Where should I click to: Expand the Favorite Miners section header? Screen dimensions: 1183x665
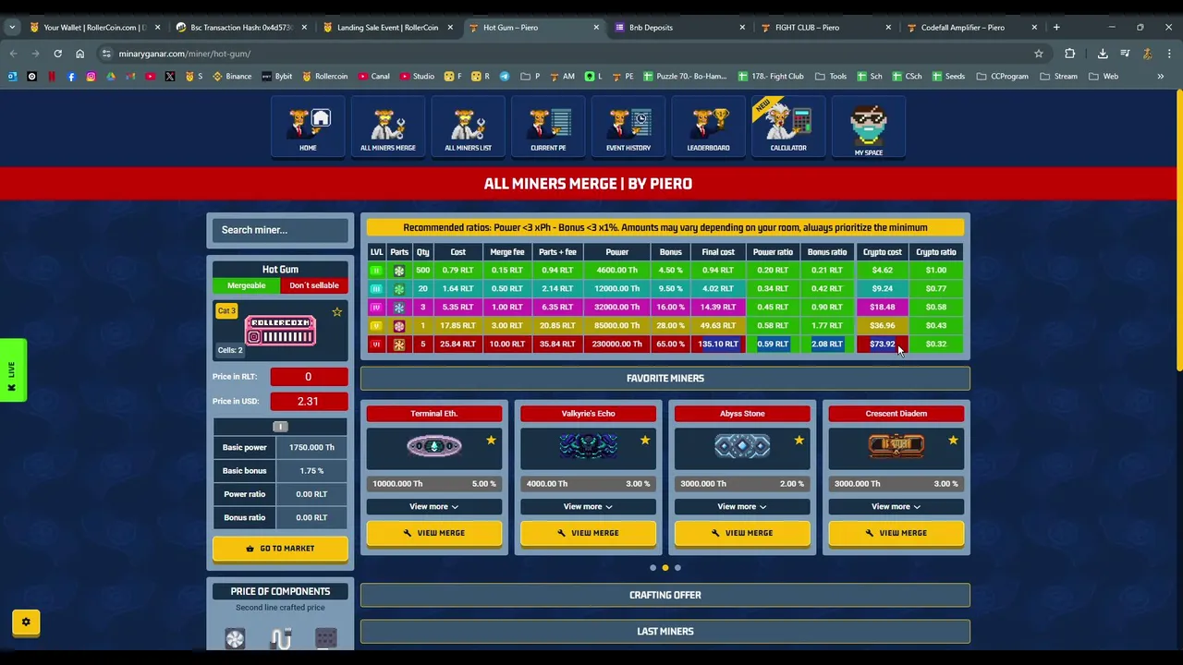click(665, 378)
